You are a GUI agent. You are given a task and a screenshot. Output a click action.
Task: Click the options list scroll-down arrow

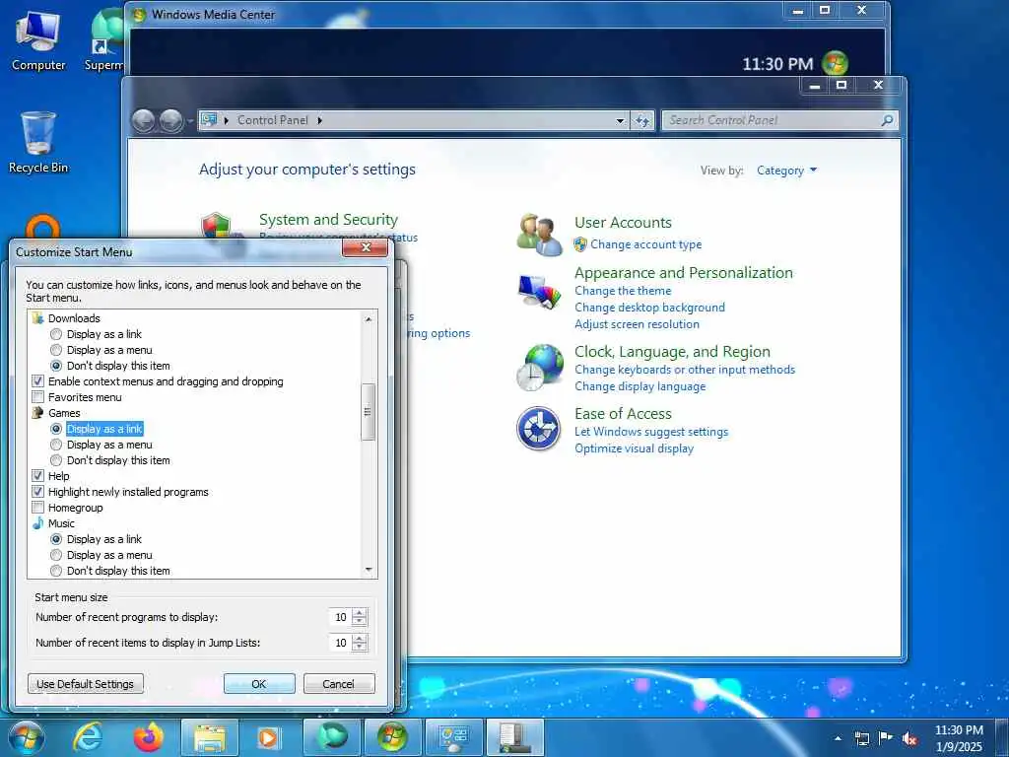point(369,570)
